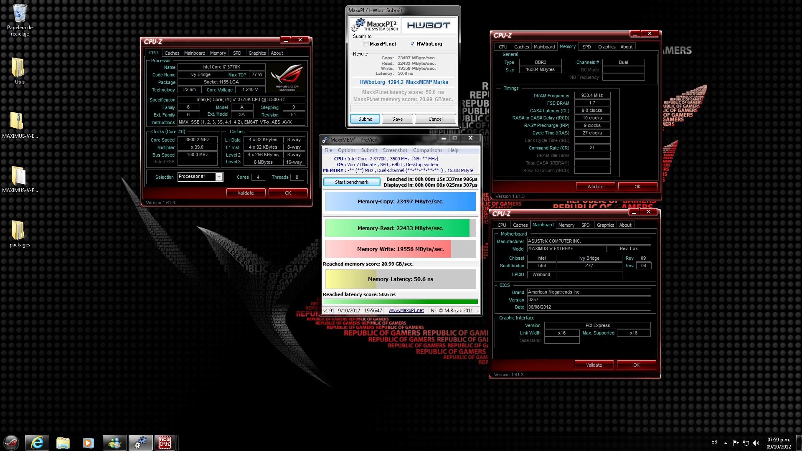Click the MaxxPI² system bench logo

(375, 25)
